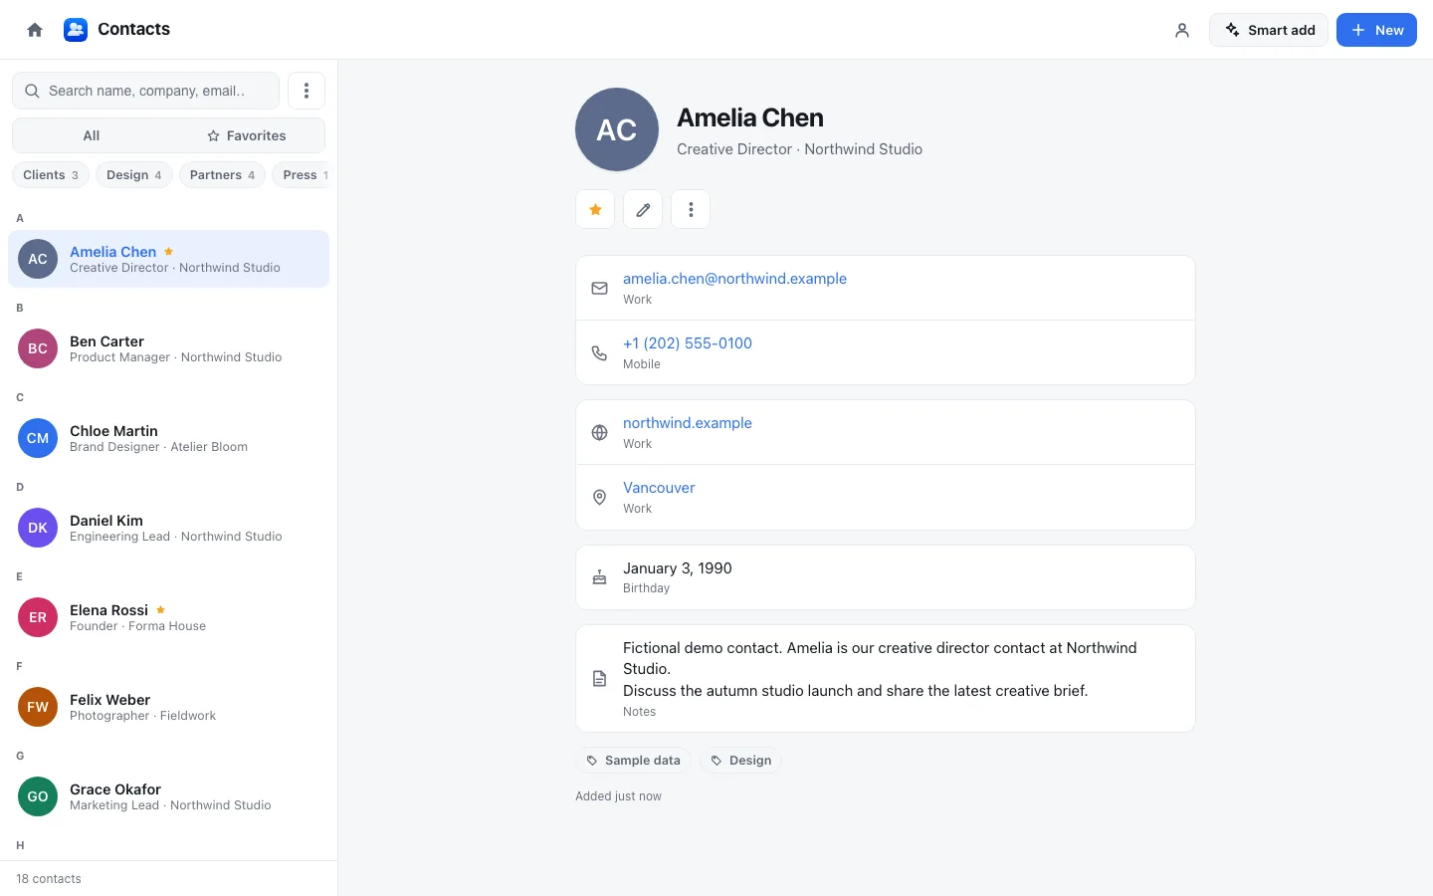Click the FW avatar for Felix Weber
1433x896 pixels.
point(38,707)
